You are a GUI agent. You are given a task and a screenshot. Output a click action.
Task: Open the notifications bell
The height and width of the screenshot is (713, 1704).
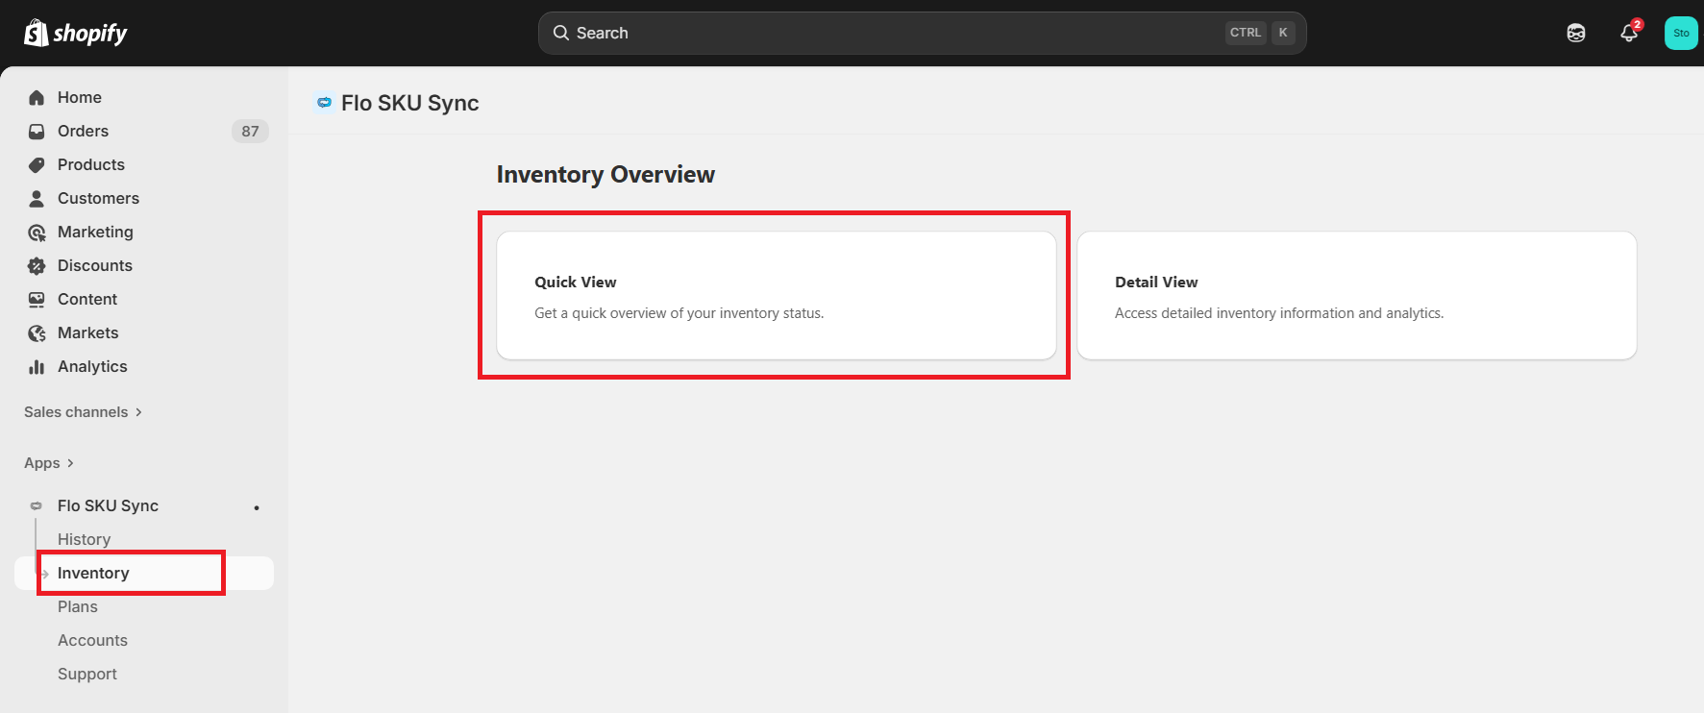[x=1629, y=33]
